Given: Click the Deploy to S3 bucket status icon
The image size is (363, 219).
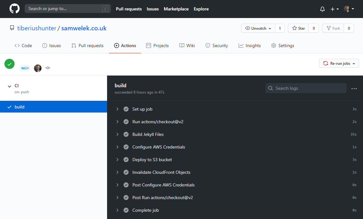Looking at the screenshot, I should 126,160.
